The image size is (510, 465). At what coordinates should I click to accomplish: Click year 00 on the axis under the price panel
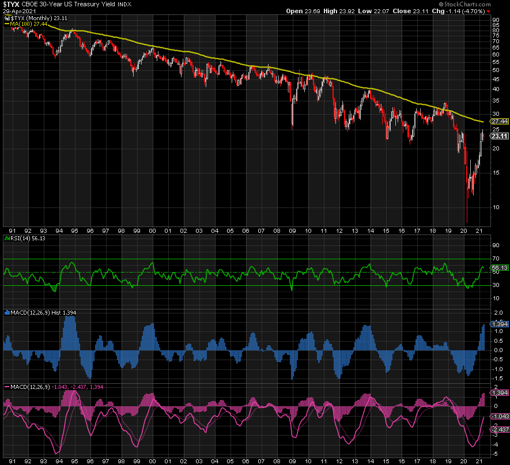[152, 231]
